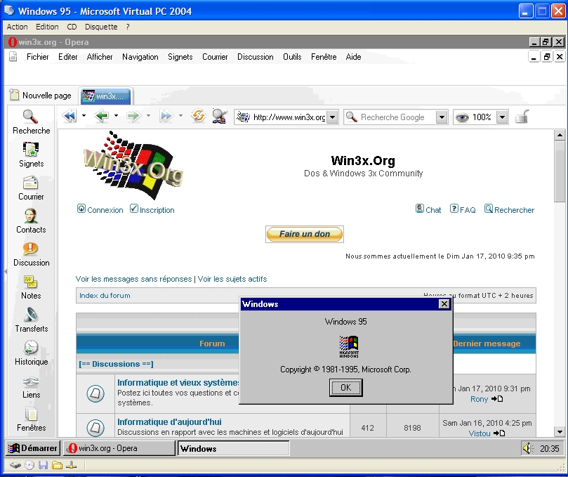
Task: Open the 100% zoom level dropdown
Action: [x=502, y=117]
